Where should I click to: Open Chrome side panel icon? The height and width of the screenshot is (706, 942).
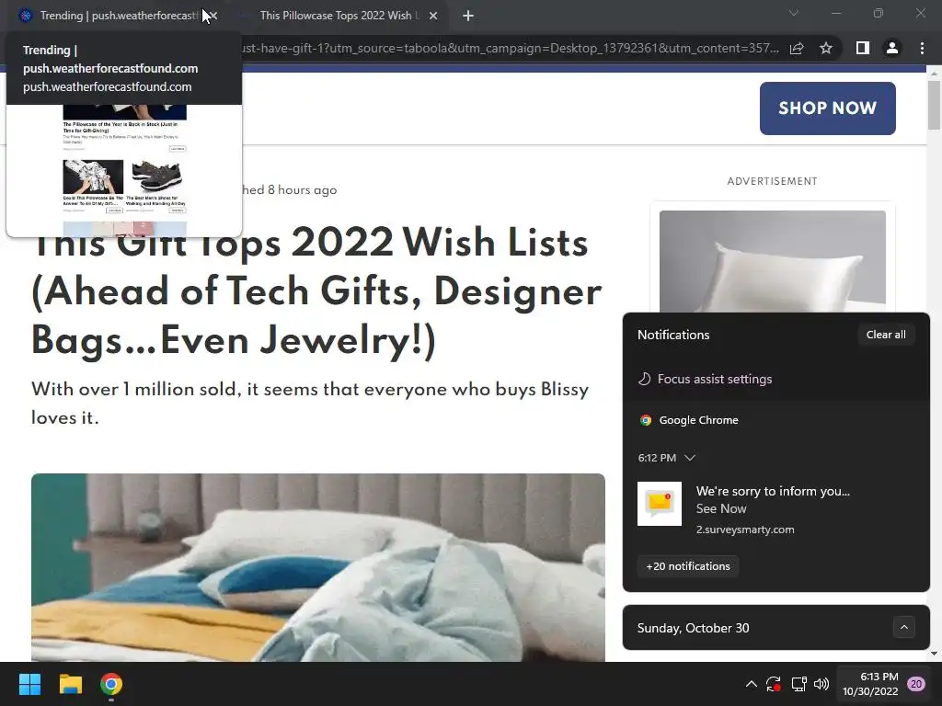pyautogui.click(x=862, y=49)
